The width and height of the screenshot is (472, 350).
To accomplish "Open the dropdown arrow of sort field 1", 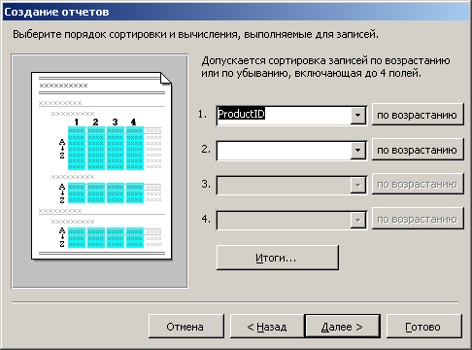I will click(x=357, y=116).
